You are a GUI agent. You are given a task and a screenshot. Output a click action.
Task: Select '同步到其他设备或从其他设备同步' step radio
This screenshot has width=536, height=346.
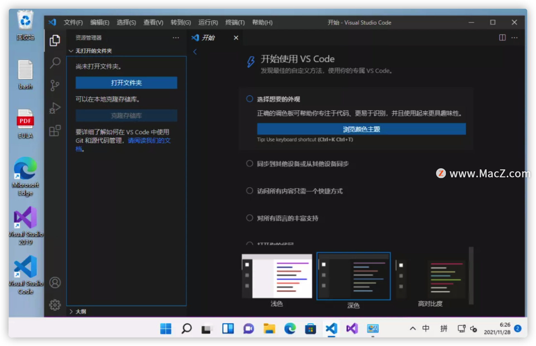point(250,164)
